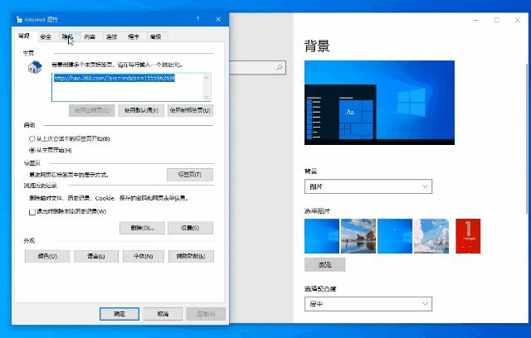The width and height of the screenshot is (531, 338).
Task: Click the greyed 应用(A) button
Action: [206, 314]
